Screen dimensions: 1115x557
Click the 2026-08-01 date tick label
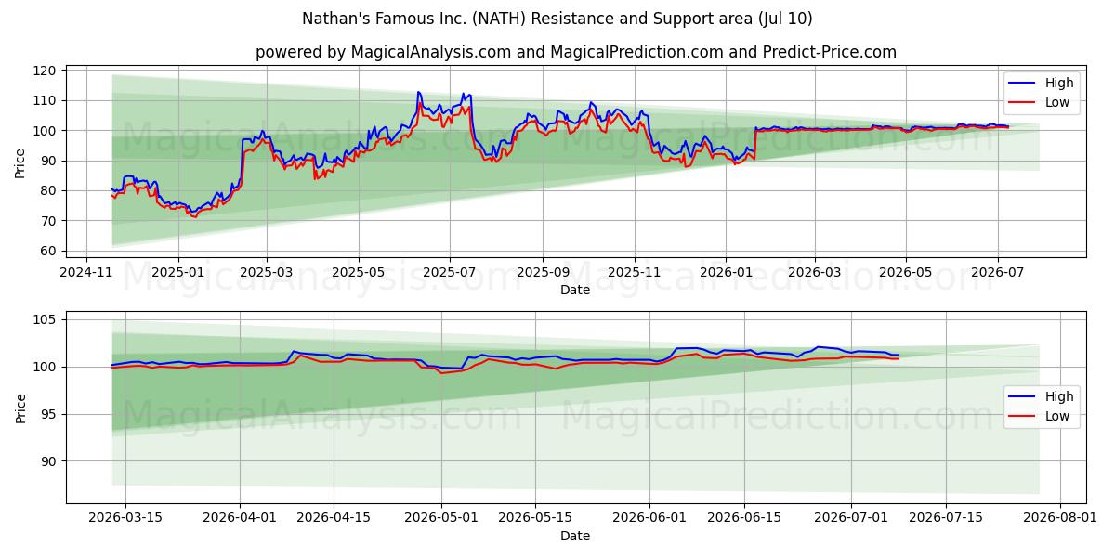click(1059, 519)
